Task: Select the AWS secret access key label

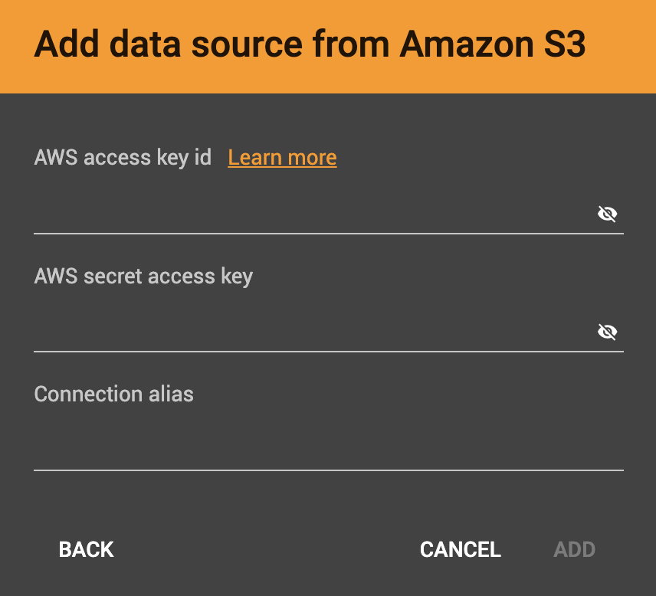Action: click(143, 276)
